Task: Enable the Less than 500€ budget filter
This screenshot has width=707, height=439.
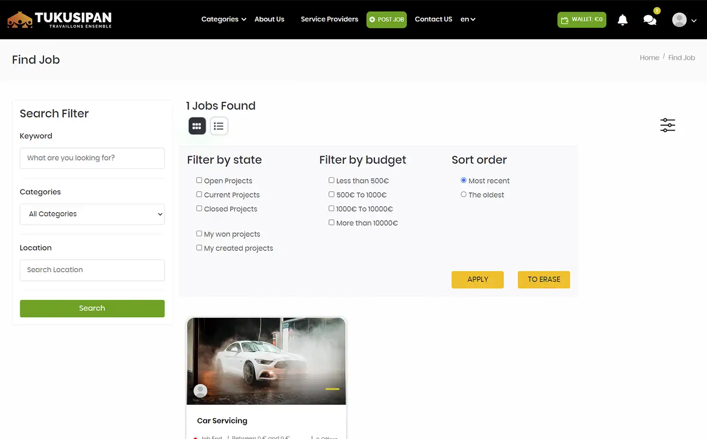Action: (x=331, y=180)
